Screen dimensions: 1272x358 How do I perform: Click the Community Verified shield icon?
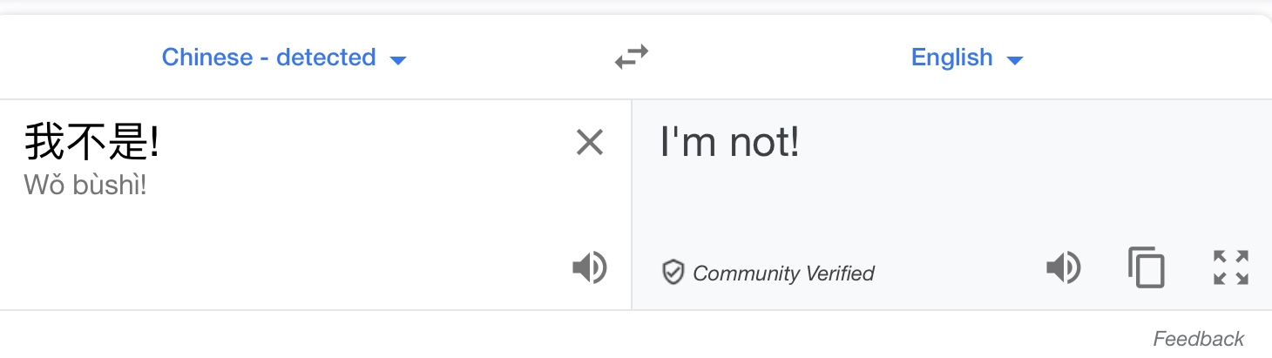tap(673, 273)
